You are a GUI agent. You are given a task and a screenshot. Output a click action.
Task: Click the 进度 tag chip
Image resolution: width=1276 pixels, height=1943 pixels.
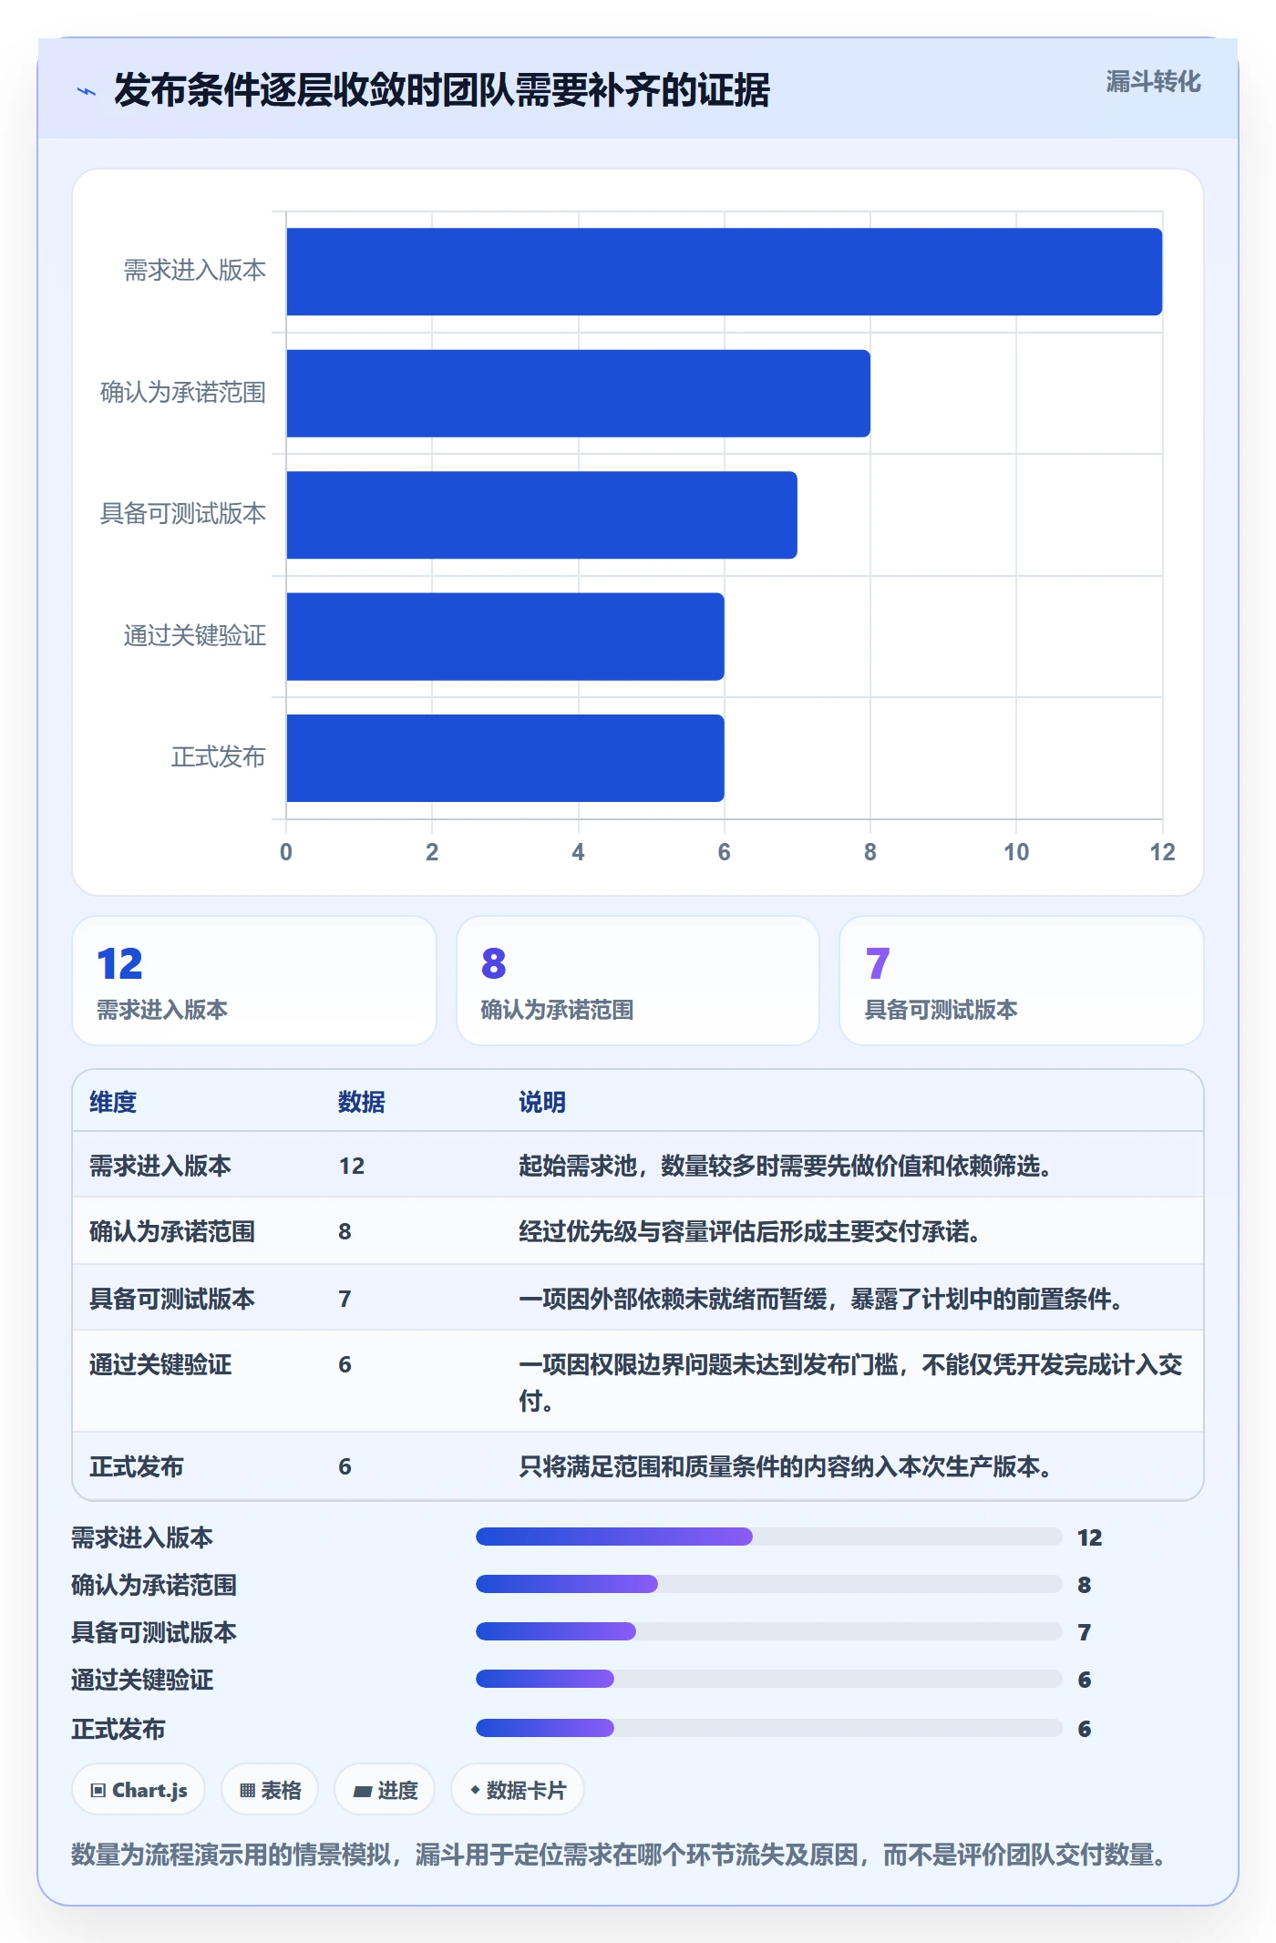click(x=385, y=1790)
